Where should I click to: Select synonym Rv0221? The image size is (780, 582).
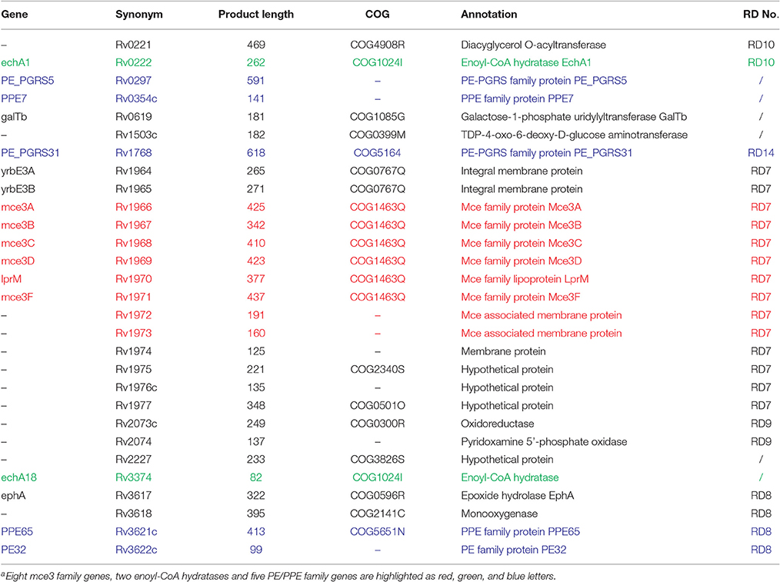click(133, 45)
